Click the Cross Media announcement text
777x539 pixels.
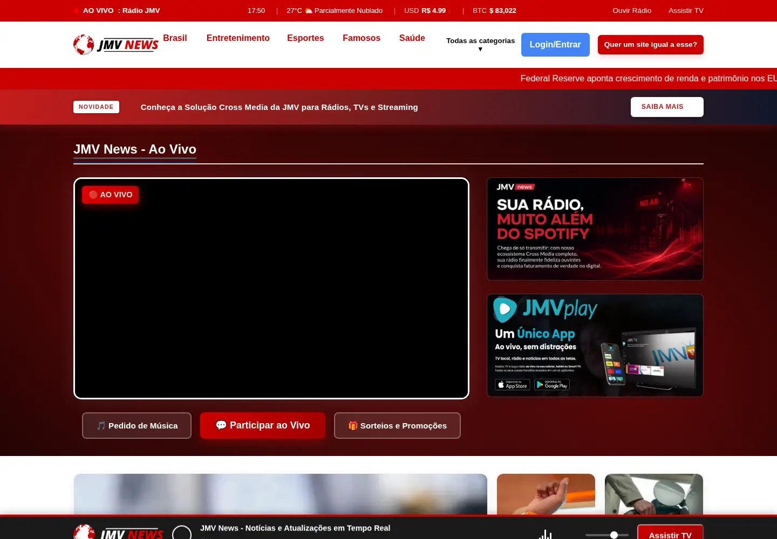279,107
